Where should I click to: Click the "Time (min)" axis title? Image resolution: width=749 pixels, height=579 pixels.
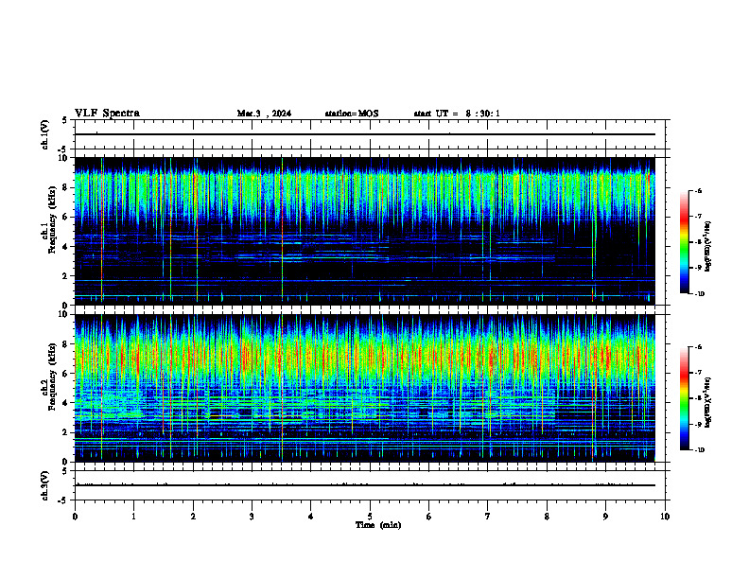pyautogui.click(x=378, y=525)
